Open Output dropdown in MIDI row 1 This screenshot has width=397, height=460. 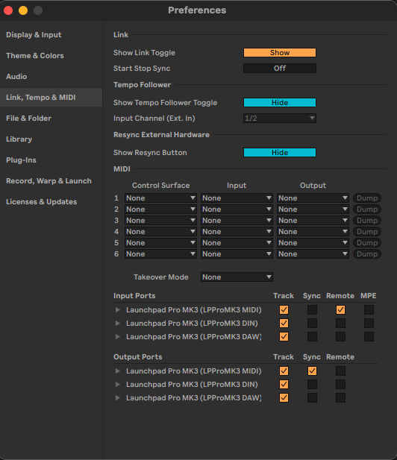[x=313, y=198]
